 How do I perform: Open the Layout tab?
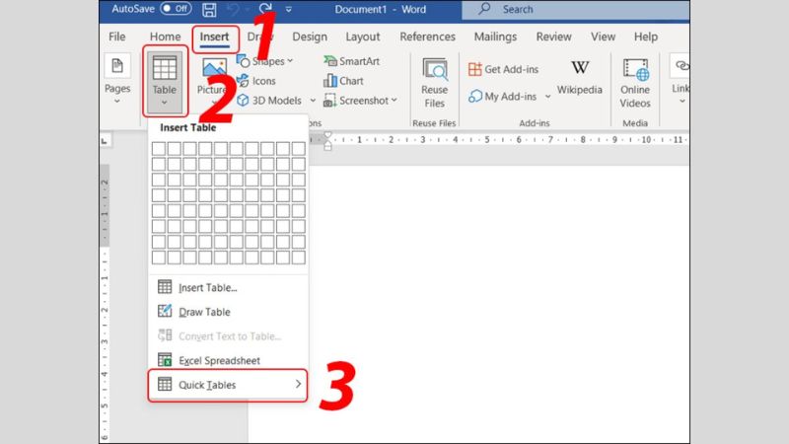(363, 37)
